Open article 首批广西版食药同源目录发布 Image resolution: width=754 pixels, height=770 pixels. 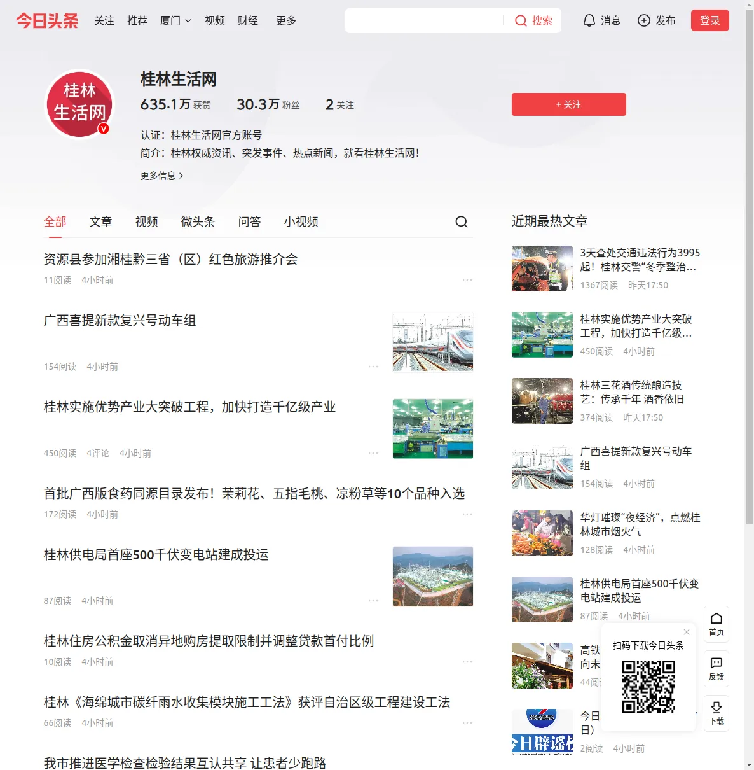[x=254, y=493]
